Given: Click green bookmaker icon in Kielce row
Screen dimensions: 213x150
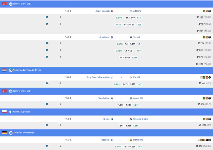Looking at the screenshot, I should pos(204,119).
